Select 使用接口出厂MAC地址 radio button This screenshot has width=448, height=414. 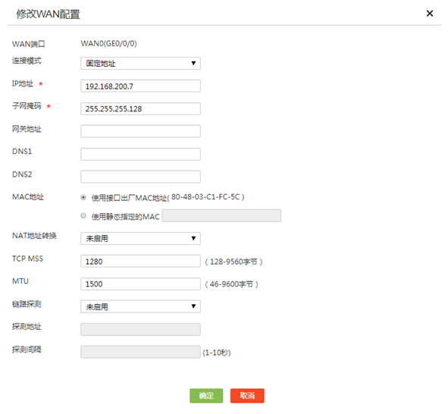[83, 197]
